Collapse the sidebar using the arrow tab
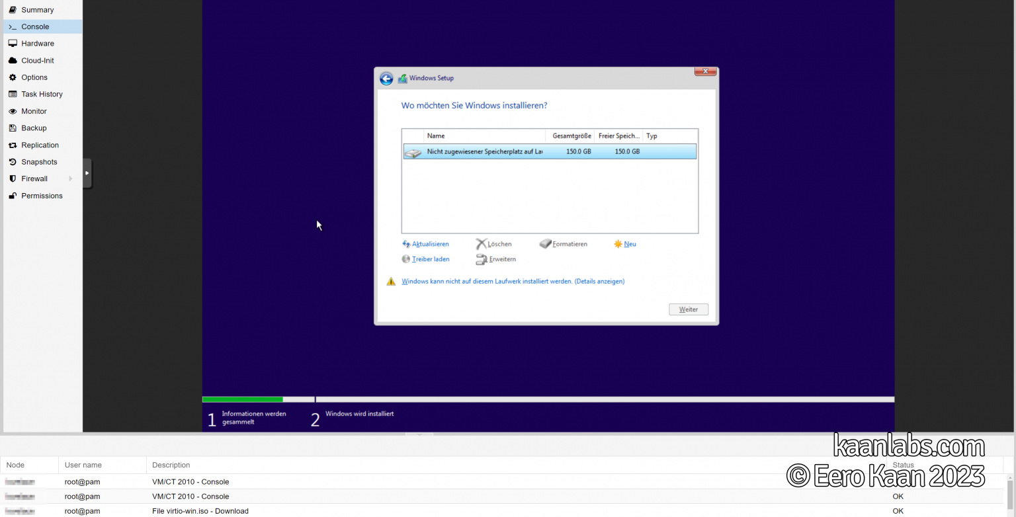1016x517 pixels. click(x=87, y=173)
